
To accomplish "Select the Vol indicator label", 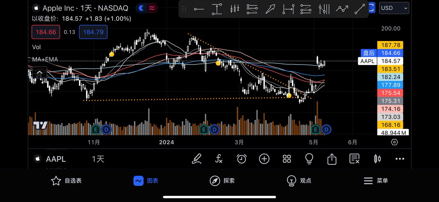I will (x=36, y=47).
